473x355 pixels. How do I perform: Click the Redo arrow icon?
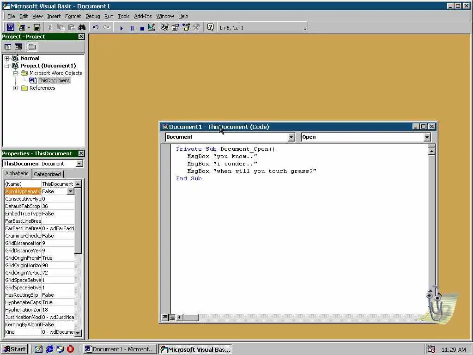106,27
